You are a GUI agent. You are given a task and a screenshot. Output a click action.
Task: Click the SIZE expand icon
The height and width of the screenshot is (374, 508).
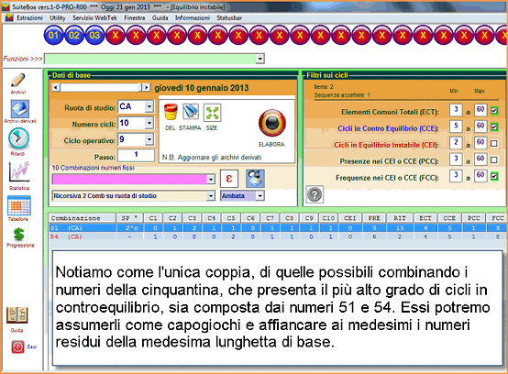tap(212, 113)
